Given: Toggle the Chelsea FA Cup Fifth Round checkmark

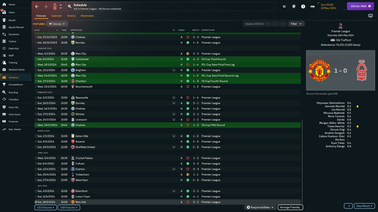Looking at the screenshot, I should click(36, 125).
